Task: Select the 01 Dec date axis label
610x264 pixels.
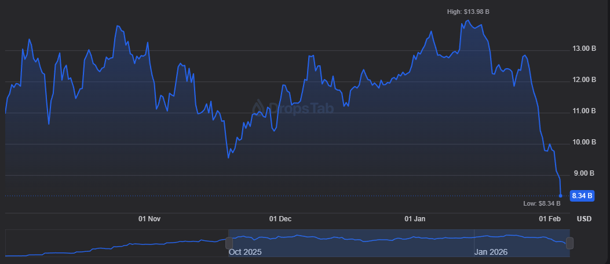Action: [280, 219]
